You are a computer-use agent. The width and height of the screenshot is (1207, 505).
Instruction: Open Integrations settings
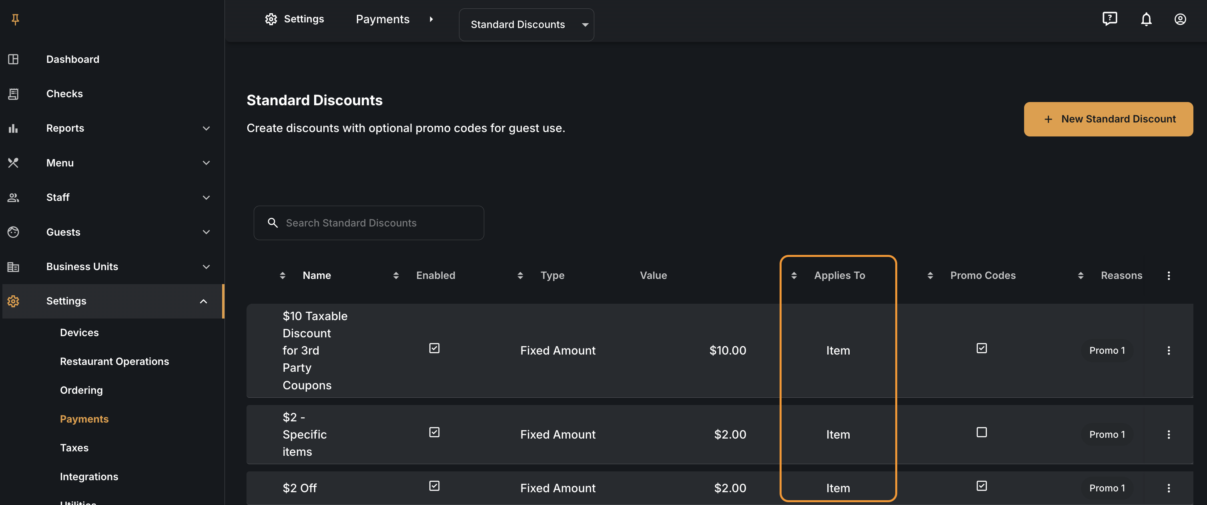[89, 477]
